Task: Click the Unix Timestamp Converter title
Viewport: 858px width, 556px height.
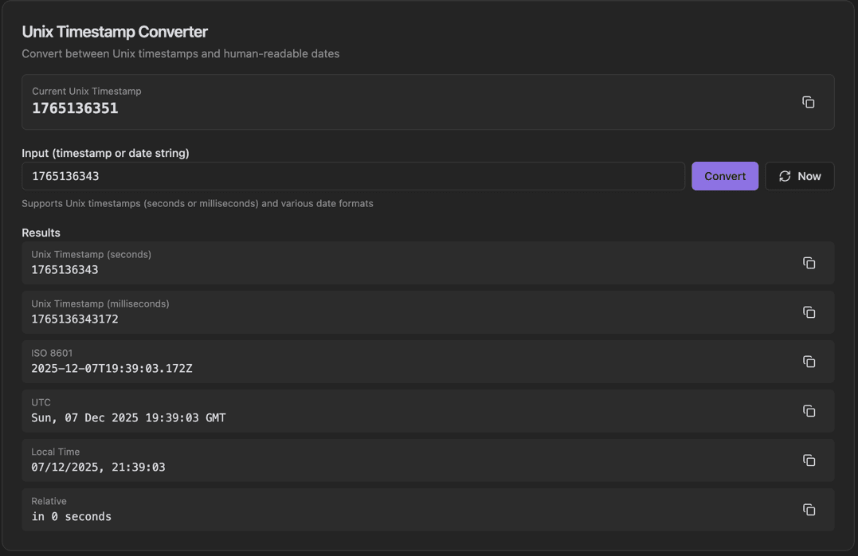Action: (x=115, y=32)
